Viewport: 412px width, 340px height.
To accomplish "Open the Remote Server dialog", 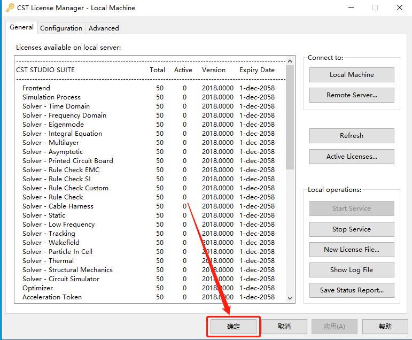I will (x=352, y=95).
